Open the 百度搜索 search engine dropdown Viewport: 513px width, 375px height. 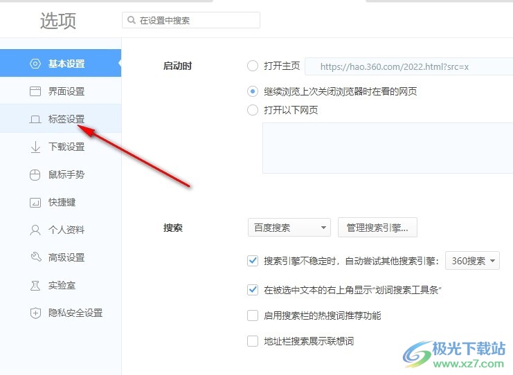289,227
